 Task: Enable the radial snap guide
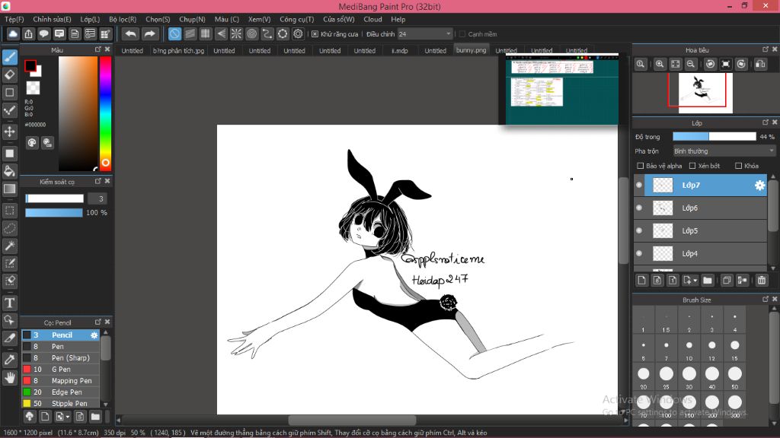point(236,33)
